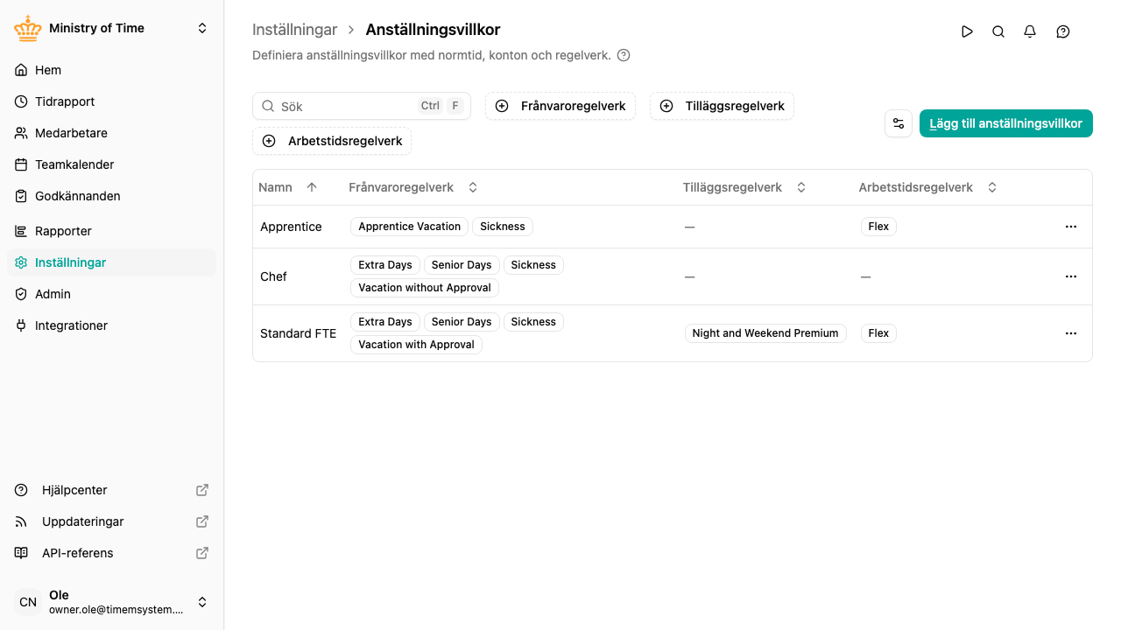1121x630 pixels.
Task: Click the Flex tag in the Apprentice row
Action: [878, 227]
